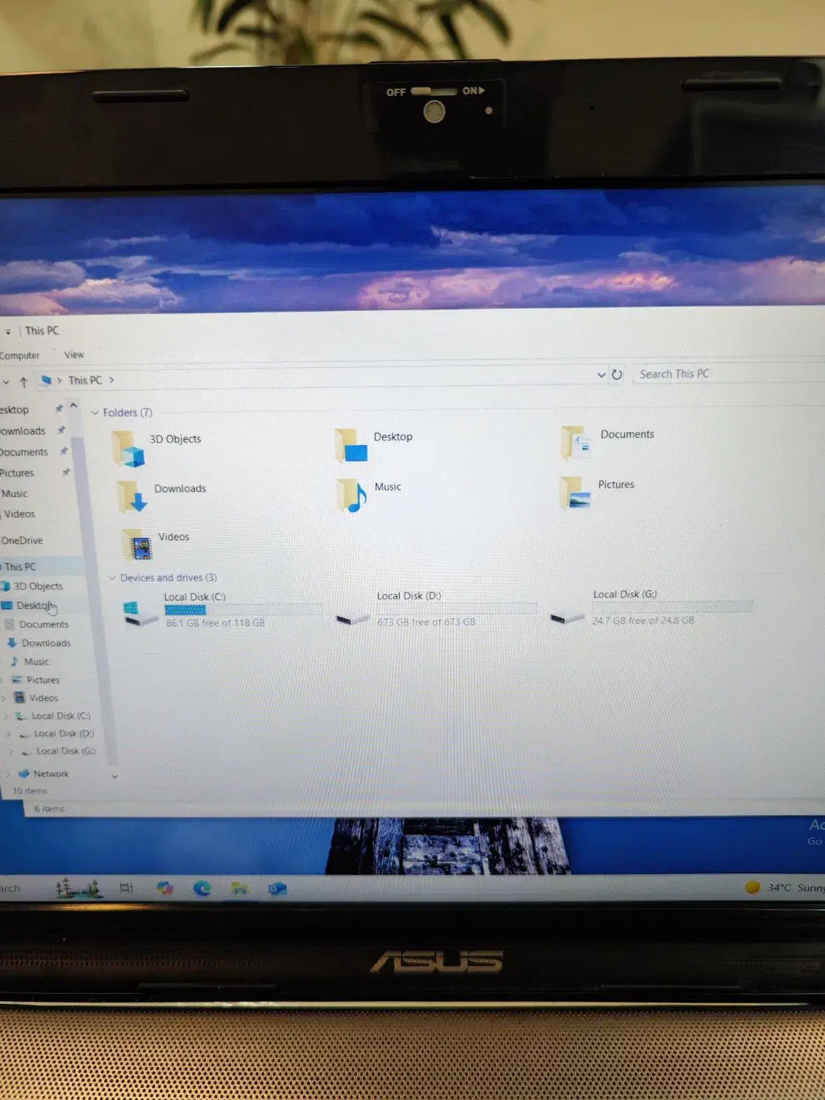This screenshot has width=825, height=1100.
Task: Select Videos under This PC tree
Action: coord(43,698)
